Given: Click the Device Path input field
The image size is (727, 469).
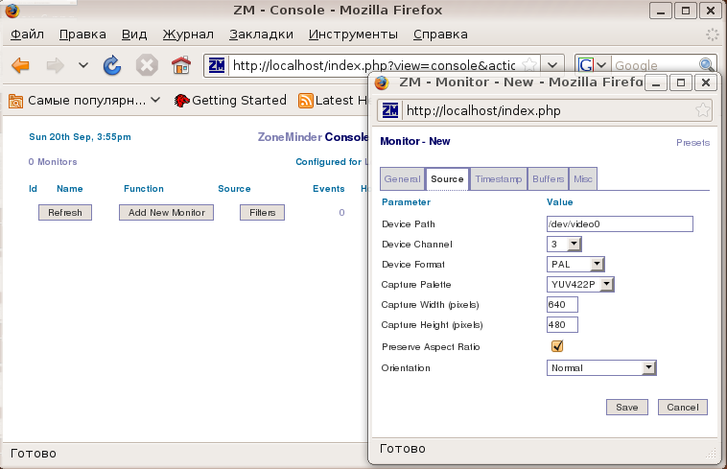Looking at the screenshot, I should pos(620,223).
